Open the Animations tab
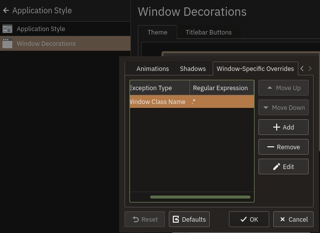 153,69
